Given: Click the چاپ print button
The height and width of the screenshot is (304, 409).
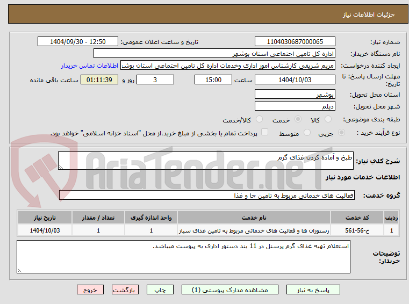Looking at the screenshot, I should 160,289.
